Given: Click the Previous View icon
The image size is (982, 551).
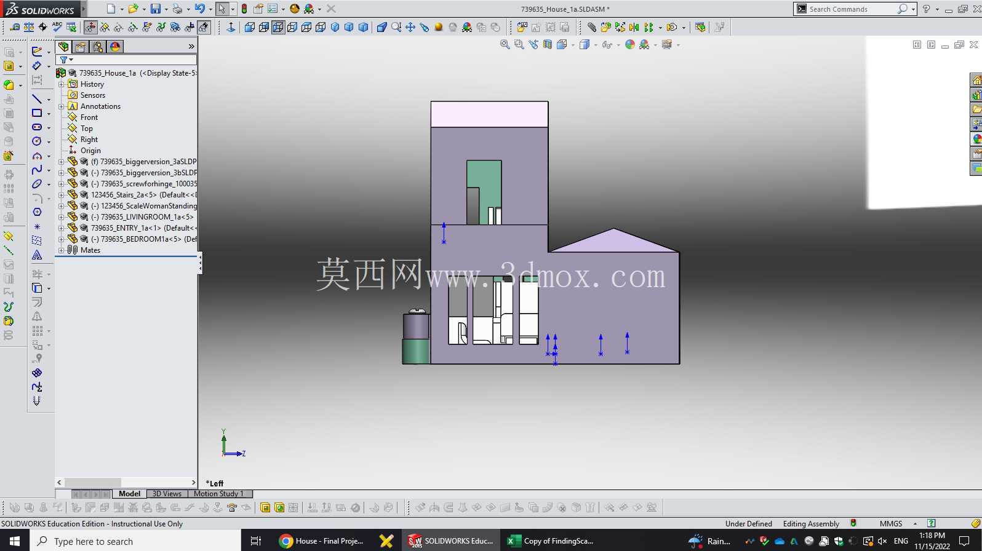Looking at the screenshot, I should click(x=533, y=45).
